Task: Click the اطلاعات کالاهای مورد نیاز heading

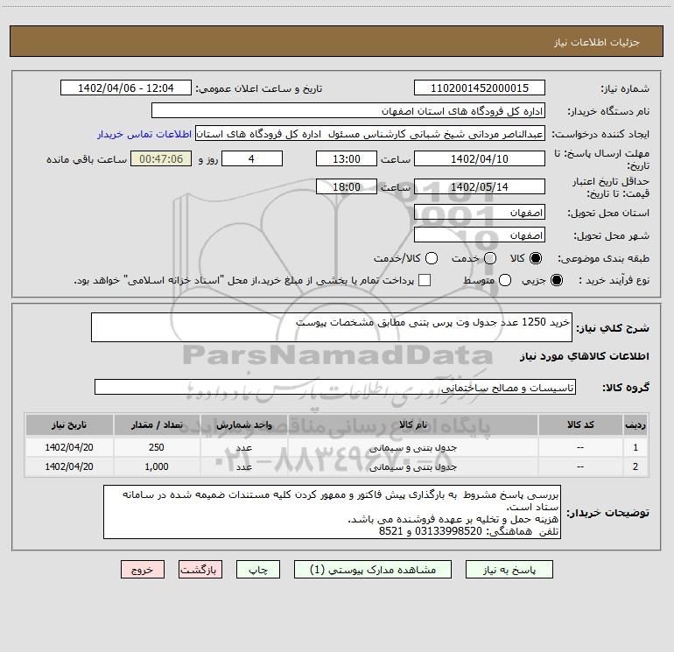Action: (584, 356)
